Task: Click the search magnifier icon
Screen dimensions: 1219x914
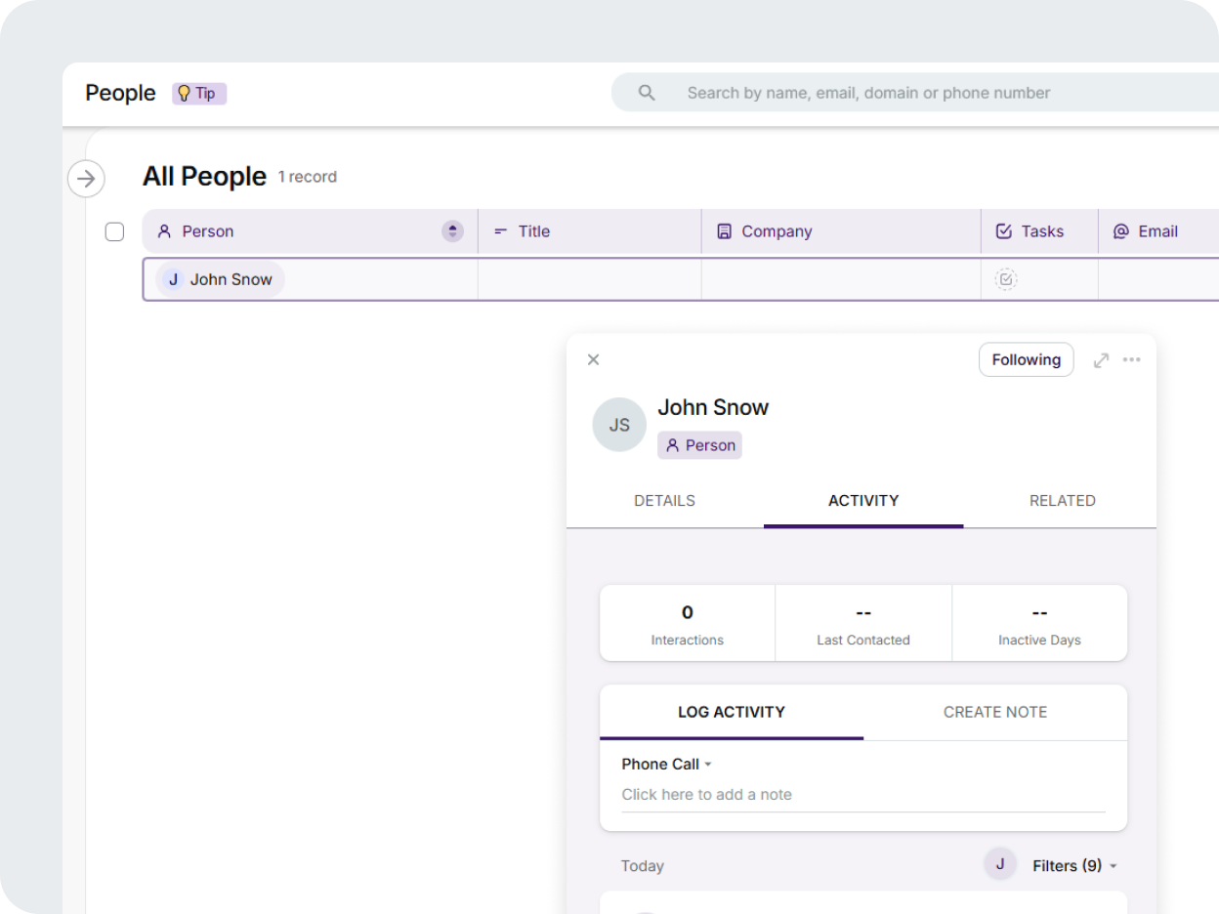Action: 646,93
